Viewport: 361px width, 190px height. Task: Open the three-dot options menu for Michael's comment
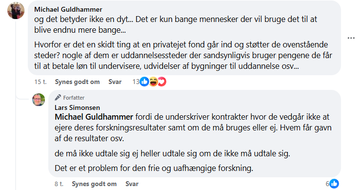pyautogui.click(x=351, y=38)
